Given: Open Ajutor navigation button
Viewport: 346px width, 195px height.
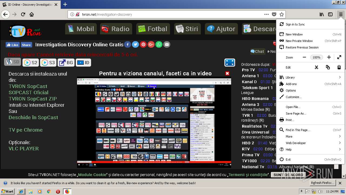Looking at the screenshot, I should point(221,29).
